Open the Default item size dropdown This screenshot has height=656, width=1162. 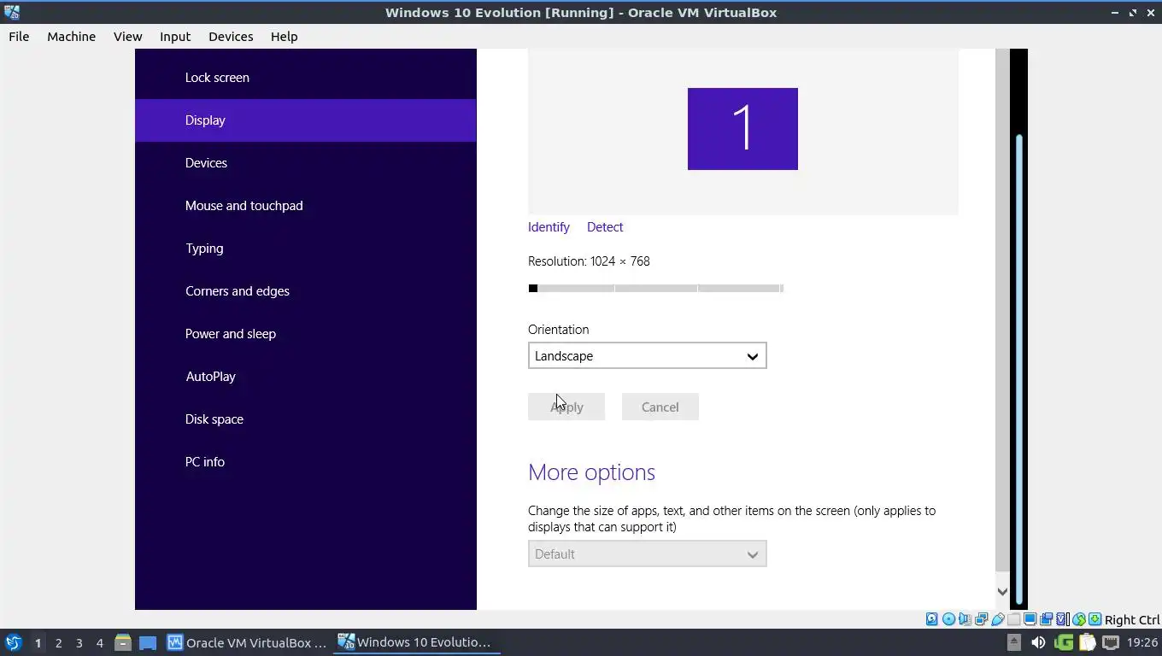(x=647, y=553)
